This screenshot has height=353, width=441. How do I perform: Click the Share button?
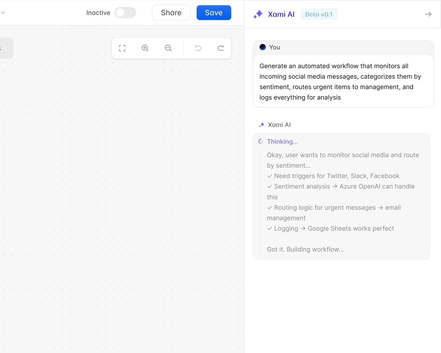click(x=171, y=12)
